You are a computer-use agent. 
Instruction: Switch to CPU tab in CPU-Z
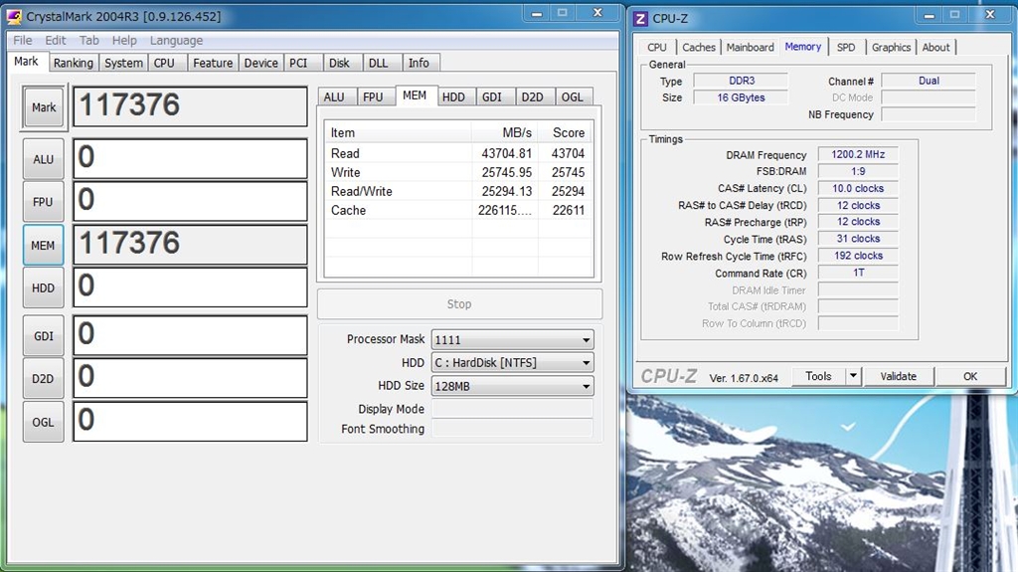click(657, 48)
